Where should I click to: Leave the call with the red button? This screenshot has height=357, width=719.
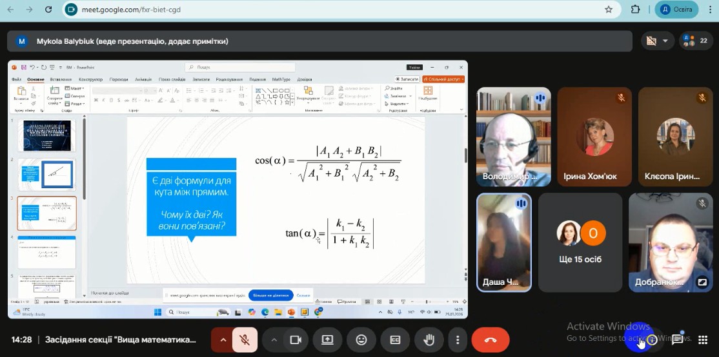(491, 340)
